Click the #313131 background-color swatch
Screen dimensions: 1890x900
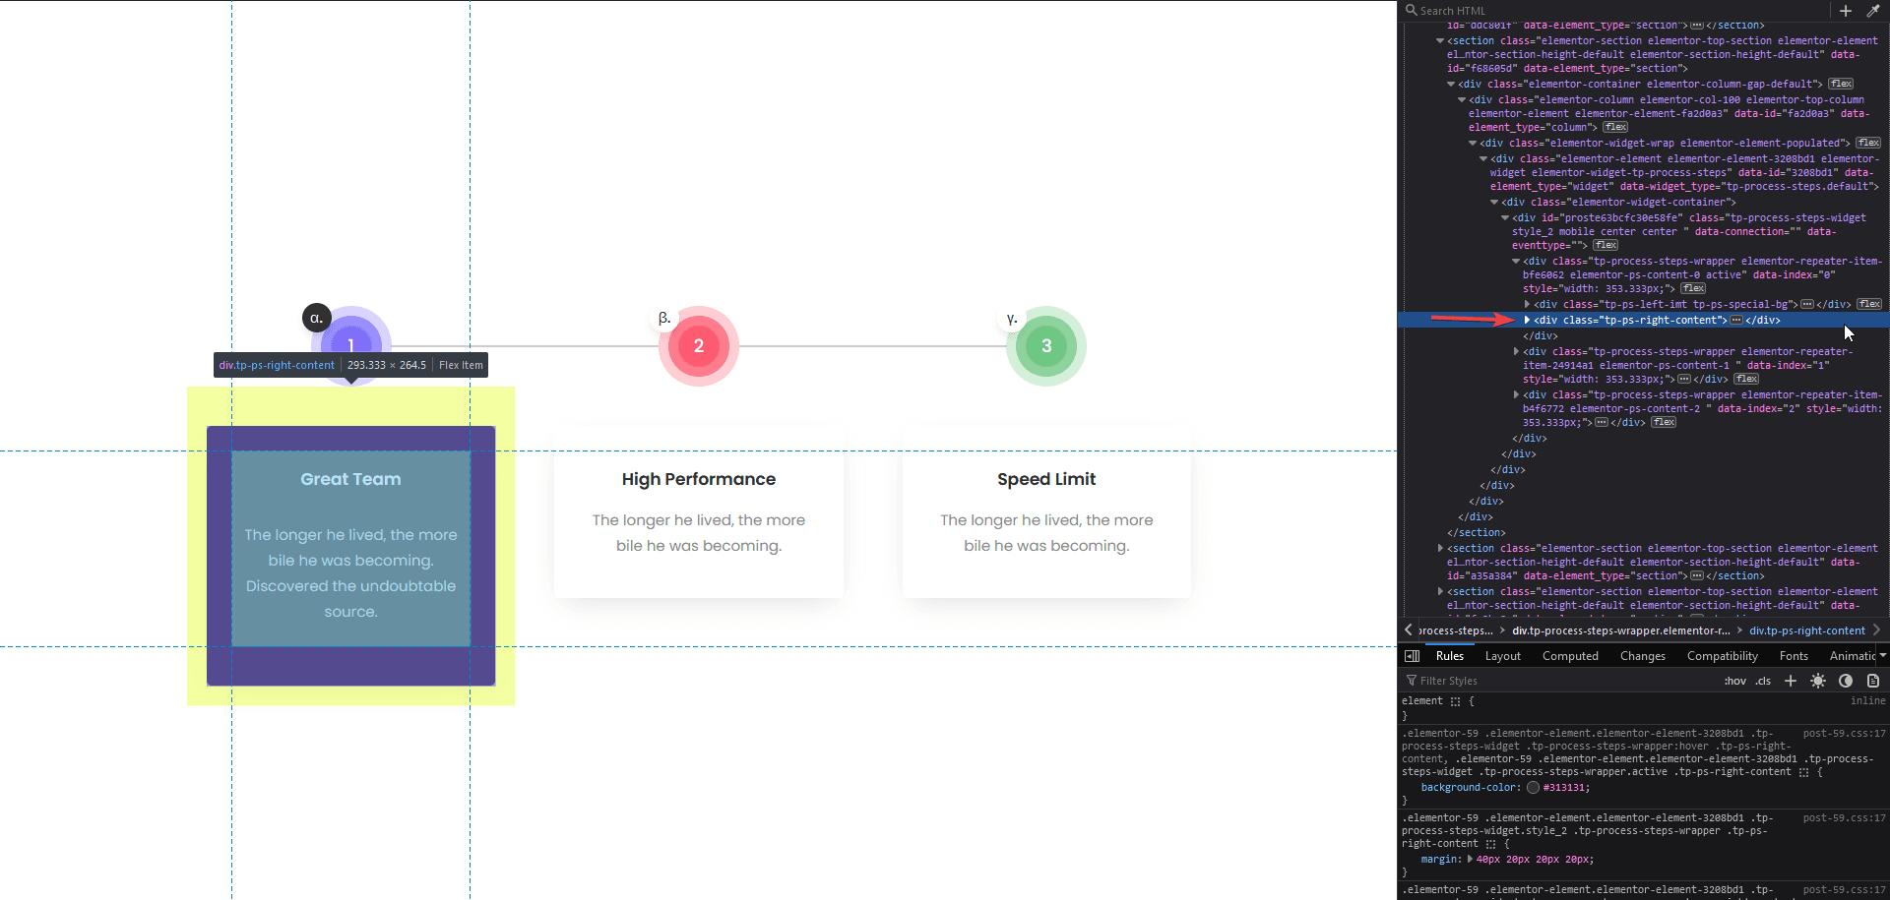coord(1533,788)
